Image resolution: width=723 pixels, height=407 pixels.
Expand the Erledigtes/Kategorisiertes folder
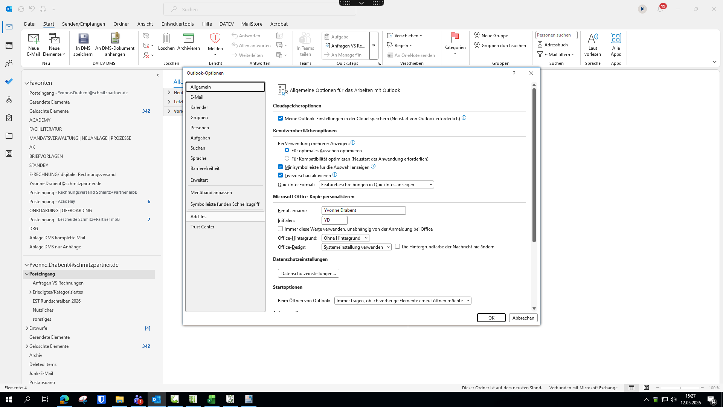(31, 292)
